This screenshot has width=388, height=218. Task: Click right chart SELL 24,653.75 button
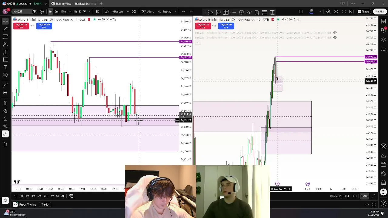pos(203,26)
